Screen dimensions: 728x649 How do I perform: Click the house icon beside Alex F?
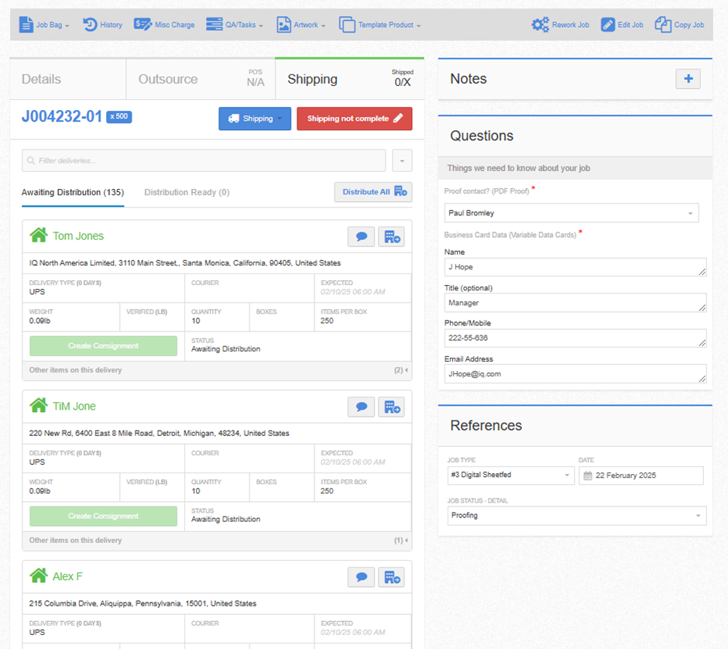point(39,576)
